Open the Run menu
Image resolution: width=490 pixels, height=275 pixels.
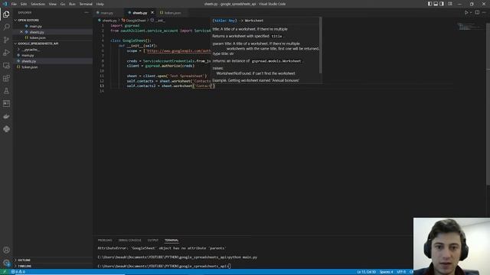(72, 4)
